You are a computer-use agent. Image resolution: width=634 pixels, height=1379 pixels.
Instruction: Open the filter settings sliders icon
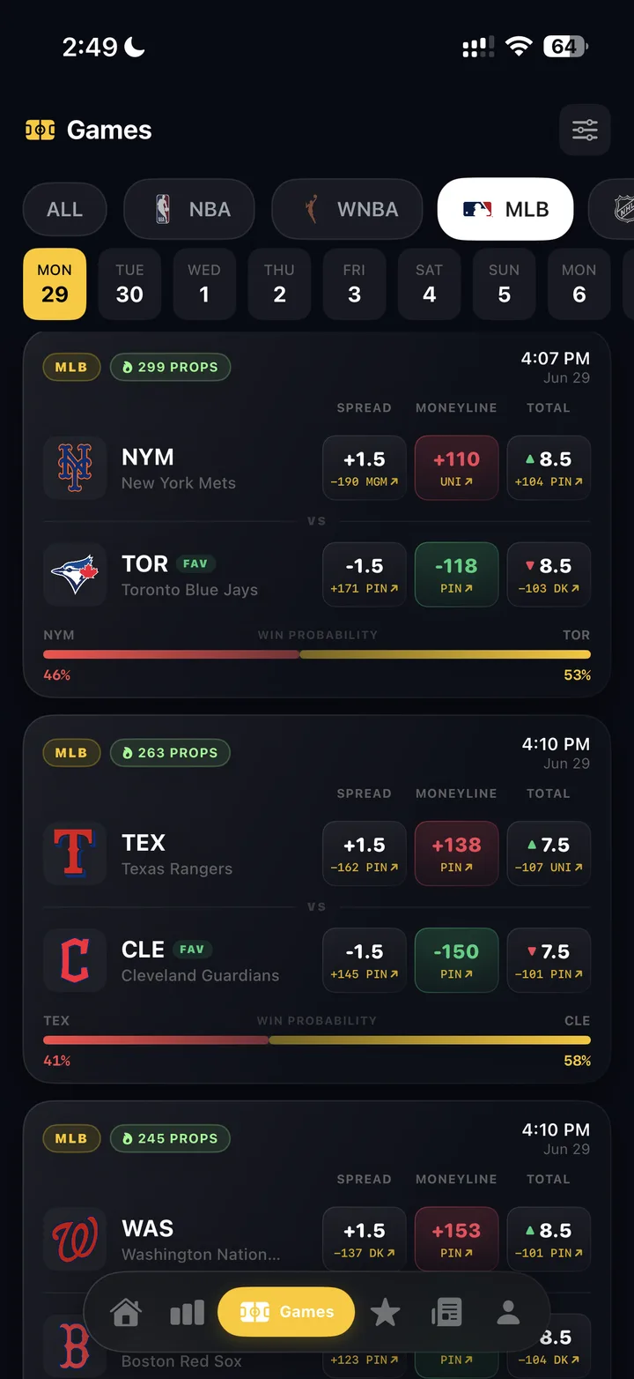click(585, 130)
